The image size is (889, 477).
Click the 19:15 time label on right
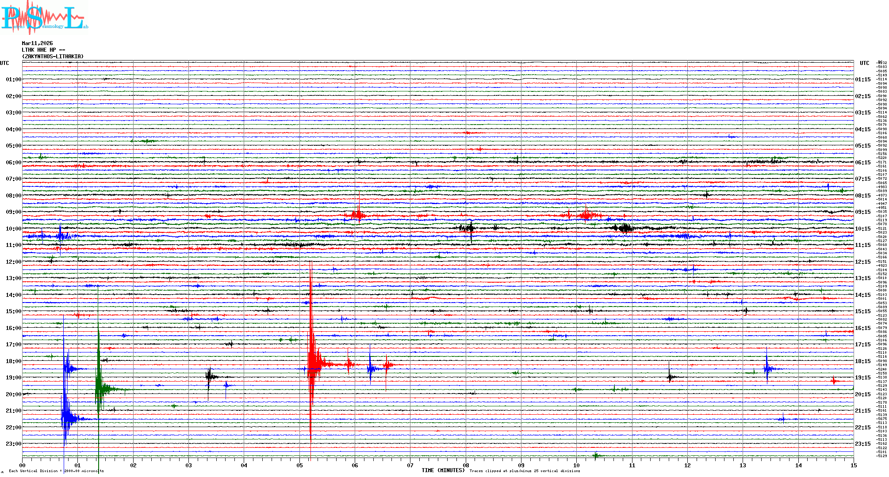[862, 378]
